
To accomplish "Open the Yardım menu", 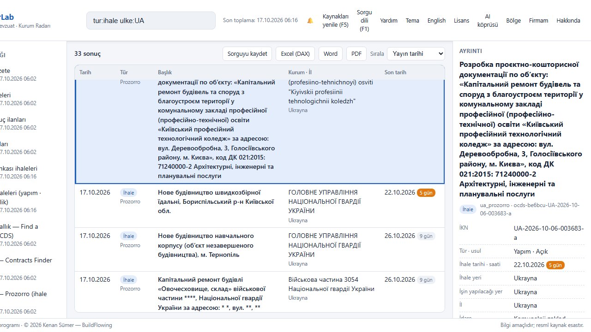I will click(389, 21).
